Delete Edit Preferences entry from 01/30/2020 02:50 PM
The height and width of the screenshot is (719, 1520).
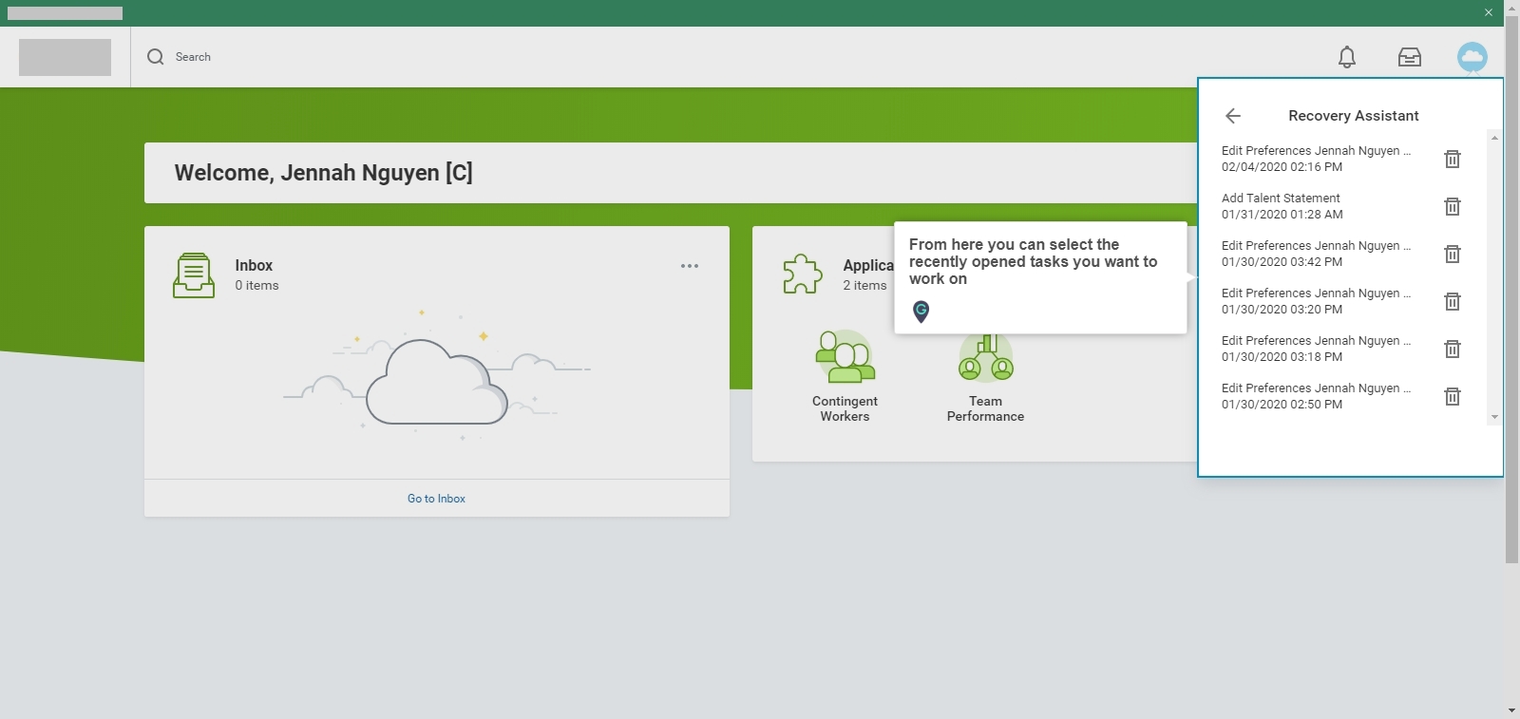coord(1453,396)
